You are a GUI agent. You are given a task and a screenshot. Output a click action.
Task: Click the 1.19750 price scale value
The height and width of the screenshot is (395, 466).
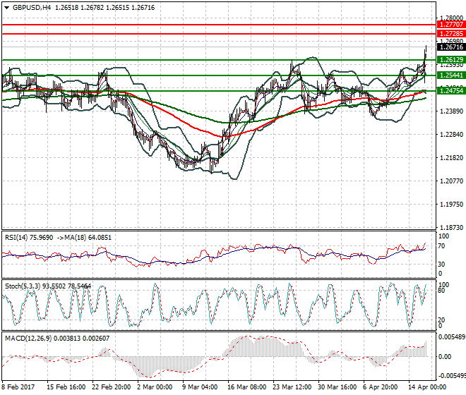coord(451,205)
